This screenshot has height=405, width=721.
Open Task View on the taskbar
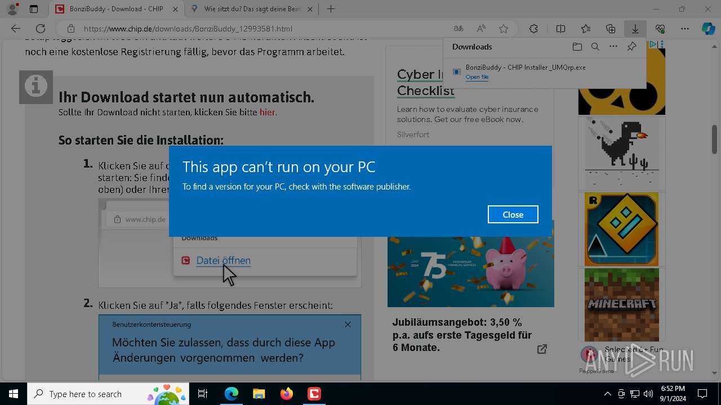click(203, 394)
